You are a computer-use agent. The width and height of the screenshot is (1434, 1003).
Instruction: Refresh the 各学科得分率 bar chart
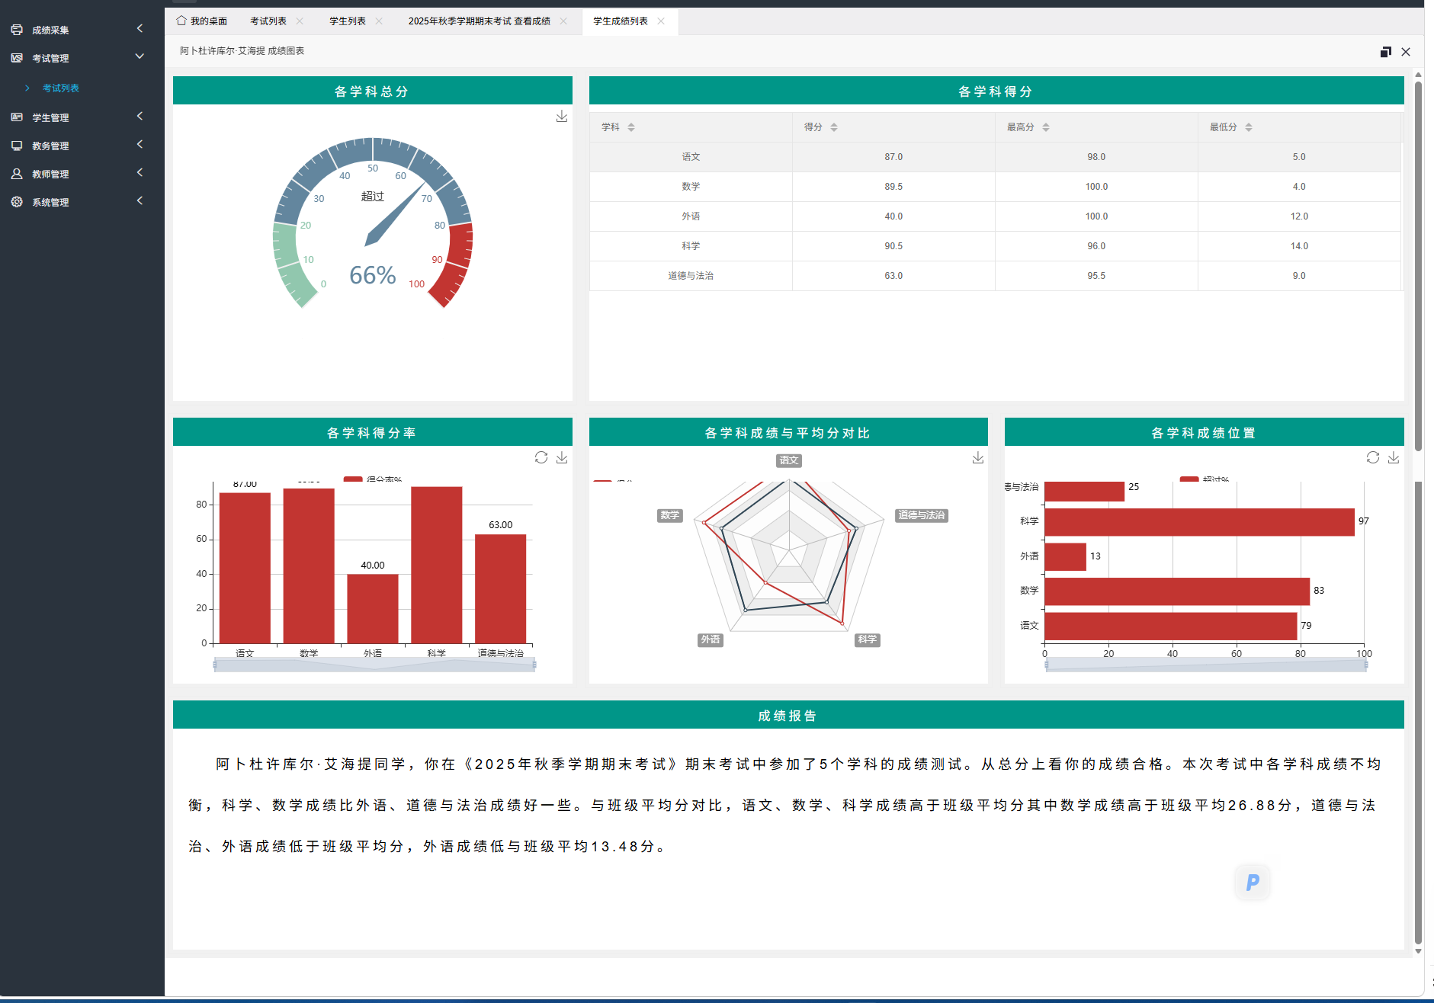click(x=541, y=457)
